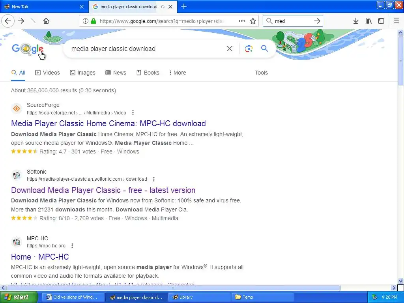Screen dimensions: 404x303
Task: Expand the More search categories menu
Action: [178, 73]
